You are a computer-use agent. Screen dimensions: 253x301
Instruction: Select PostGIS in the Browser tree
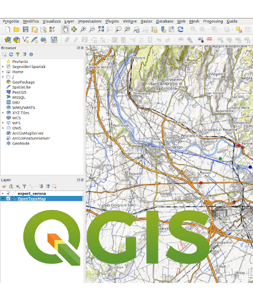point(19,92)
